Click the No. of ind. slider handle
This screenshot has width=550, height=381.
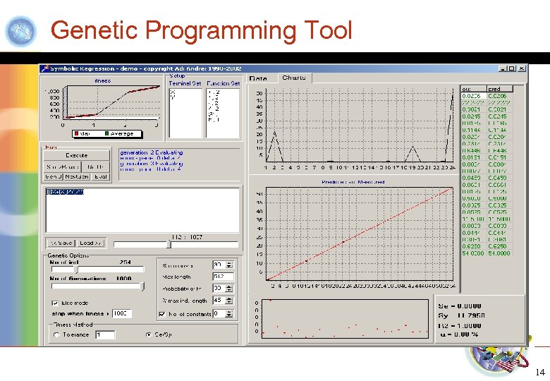coord(75,270)
